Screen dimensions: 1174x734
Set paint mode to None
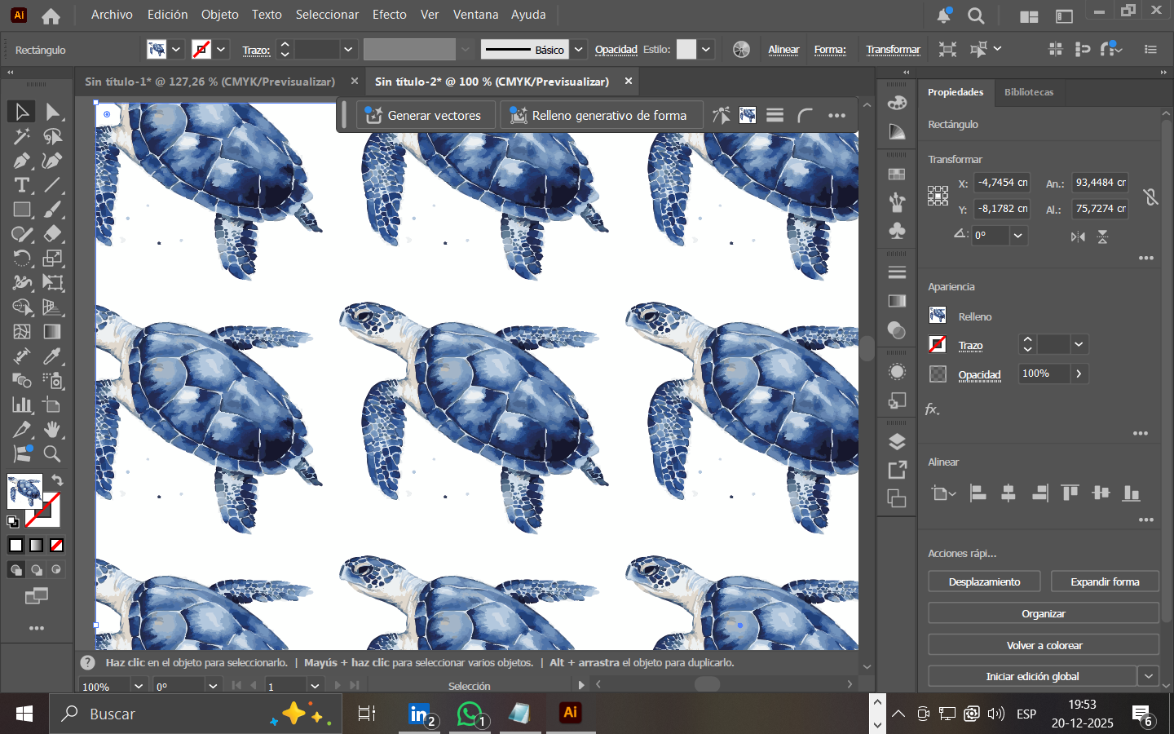57,546
